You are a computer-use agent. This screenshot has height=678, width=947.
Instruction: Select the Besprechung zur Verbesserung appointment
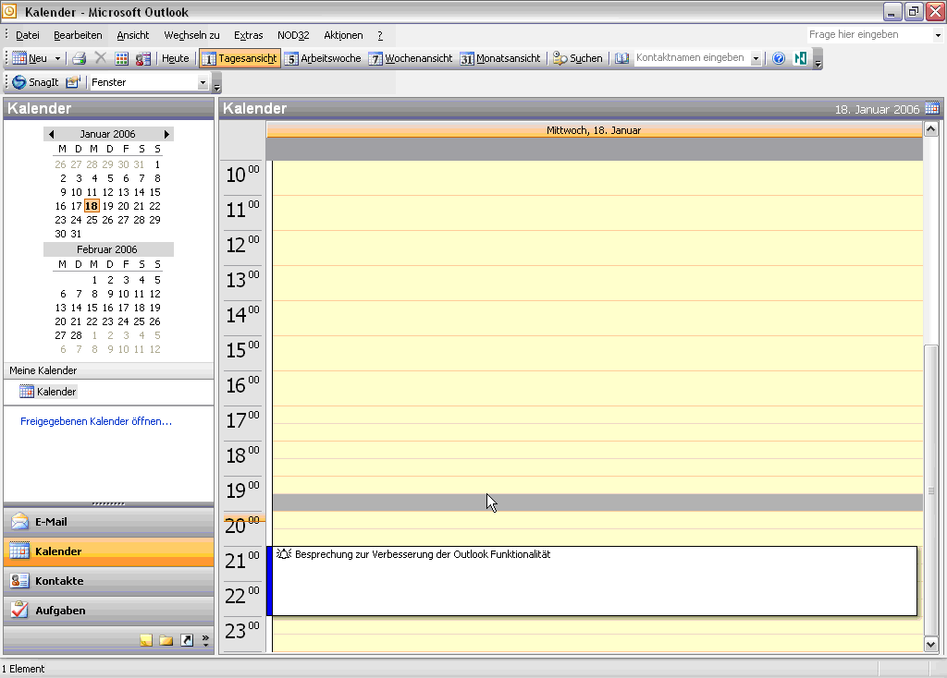click(x=595, y=582)
